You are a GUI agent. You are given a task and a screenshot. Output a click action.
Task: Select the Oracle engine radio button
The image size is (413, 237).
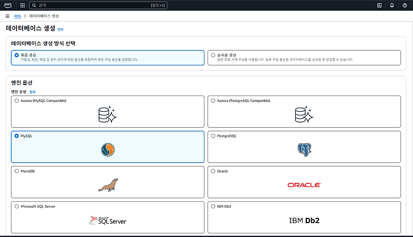[x=213, y=171]
